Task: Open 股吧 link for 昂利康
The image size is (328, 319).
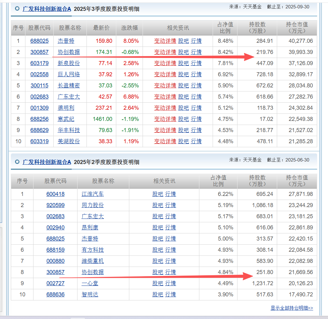Action: (x=158, y=228)
